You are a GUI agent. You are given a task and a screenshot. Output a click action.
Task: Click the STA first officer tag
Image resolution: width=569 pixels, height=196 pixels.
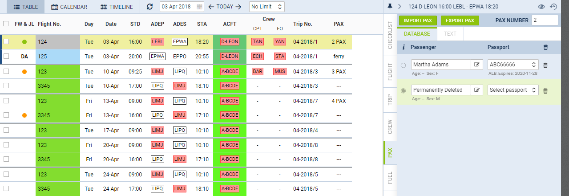[280, 57]
